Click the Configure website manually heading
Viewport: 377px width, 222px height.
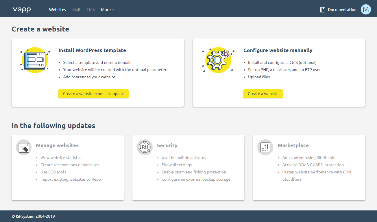click(x=278, y=50)
